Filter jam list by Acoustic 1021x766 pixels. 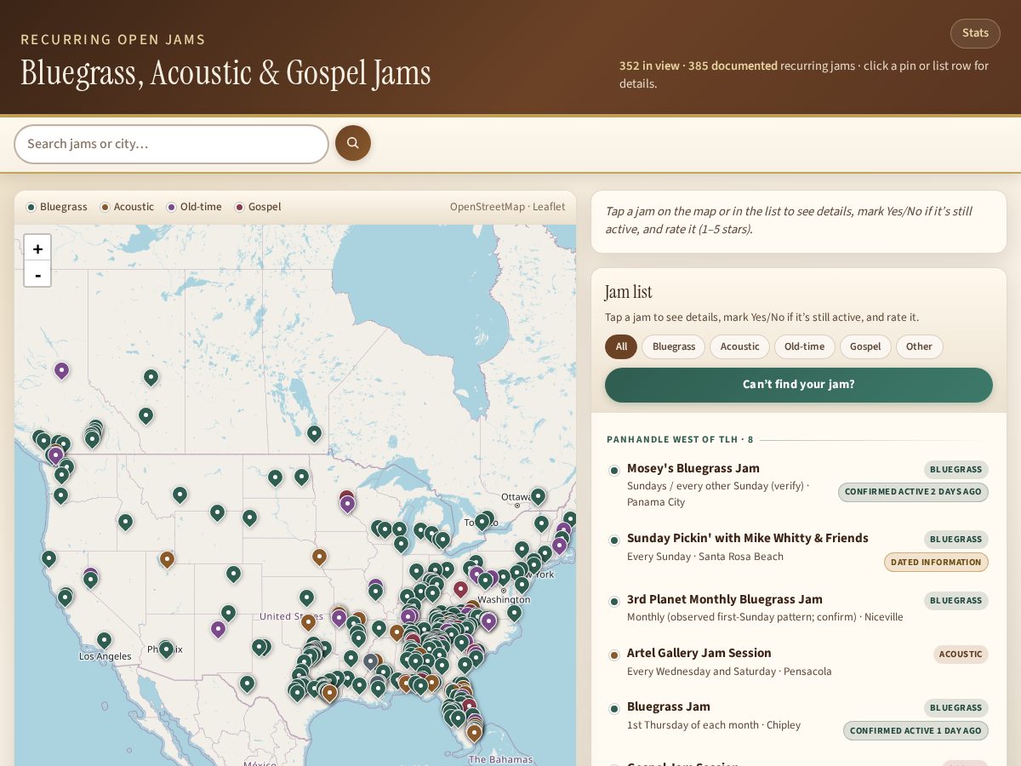click(x=740, y=346)
